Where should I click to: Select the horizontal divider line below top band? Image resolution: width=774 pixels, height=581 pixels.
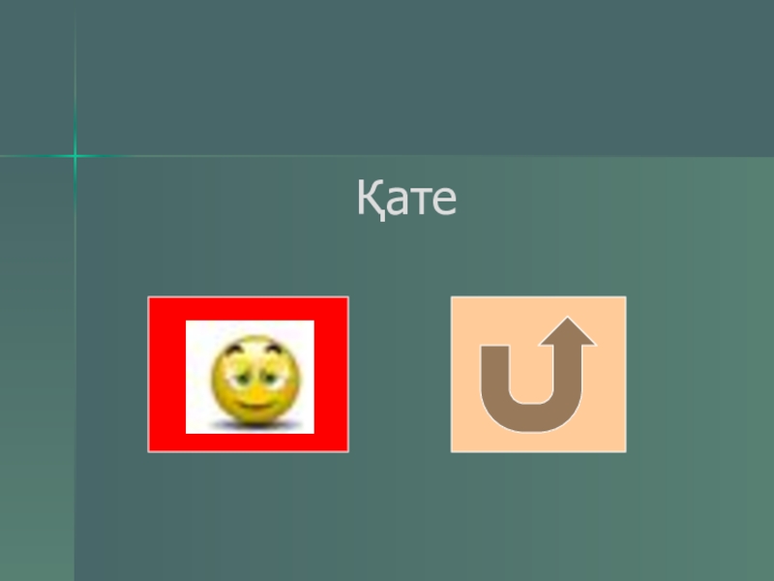(387, 156)
